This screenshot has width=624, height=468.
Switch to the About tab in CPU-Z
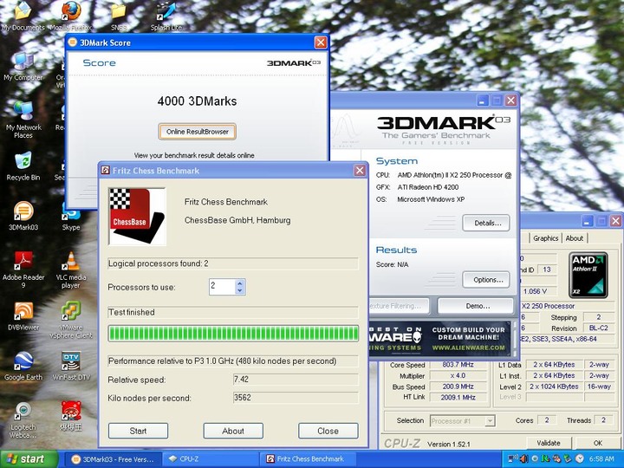coord(575,238)
